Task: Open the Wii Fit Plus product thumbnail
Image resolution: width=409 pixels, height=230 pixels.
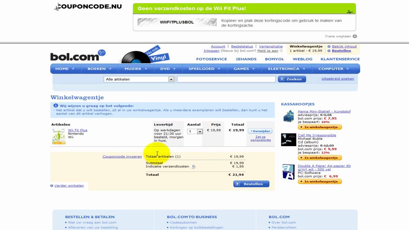Action: [59, 136]
